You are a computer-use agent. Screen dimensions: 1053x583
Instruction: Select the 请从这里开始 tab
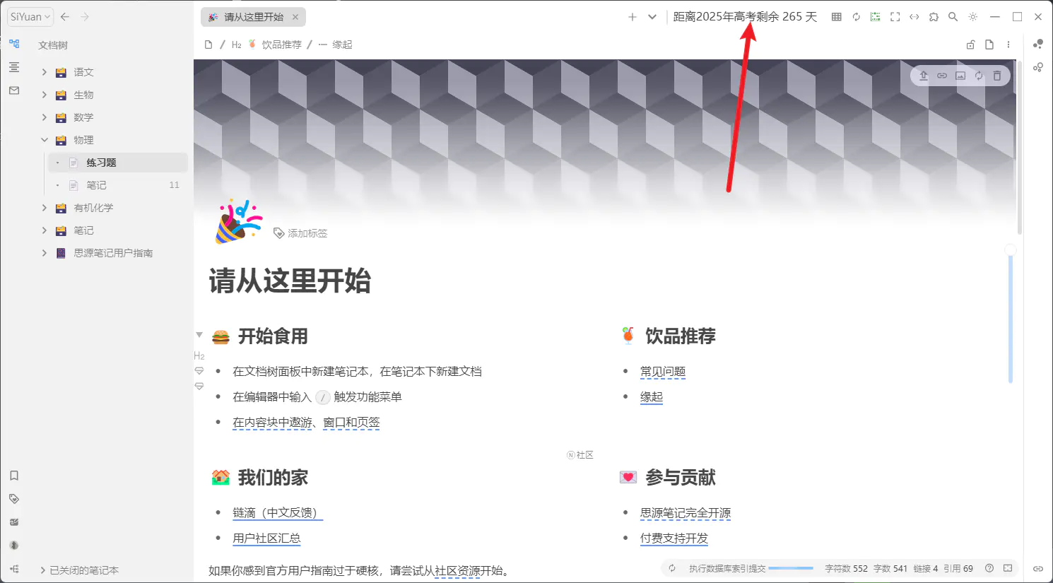253,17
